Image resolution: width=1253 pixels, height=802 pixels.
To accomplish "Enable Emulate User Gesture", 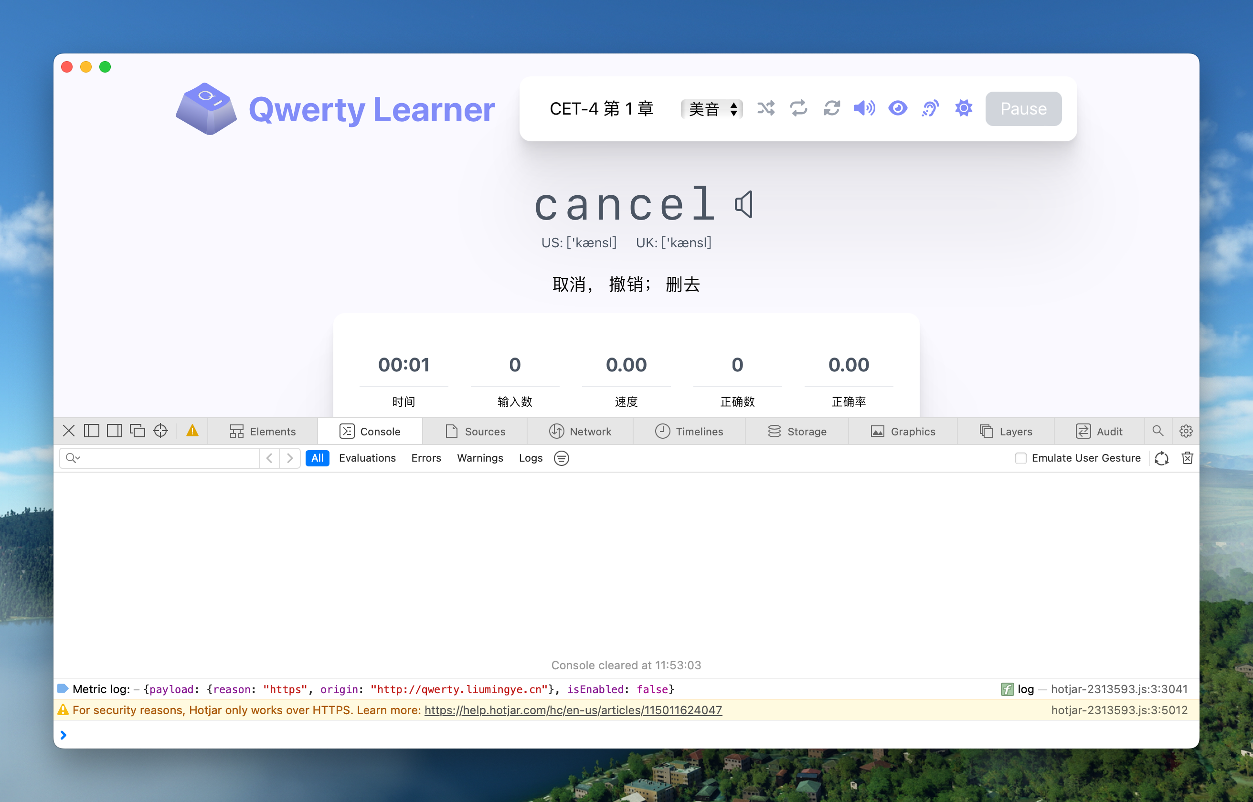I will pyautogui.click(x=1021, y=458).
